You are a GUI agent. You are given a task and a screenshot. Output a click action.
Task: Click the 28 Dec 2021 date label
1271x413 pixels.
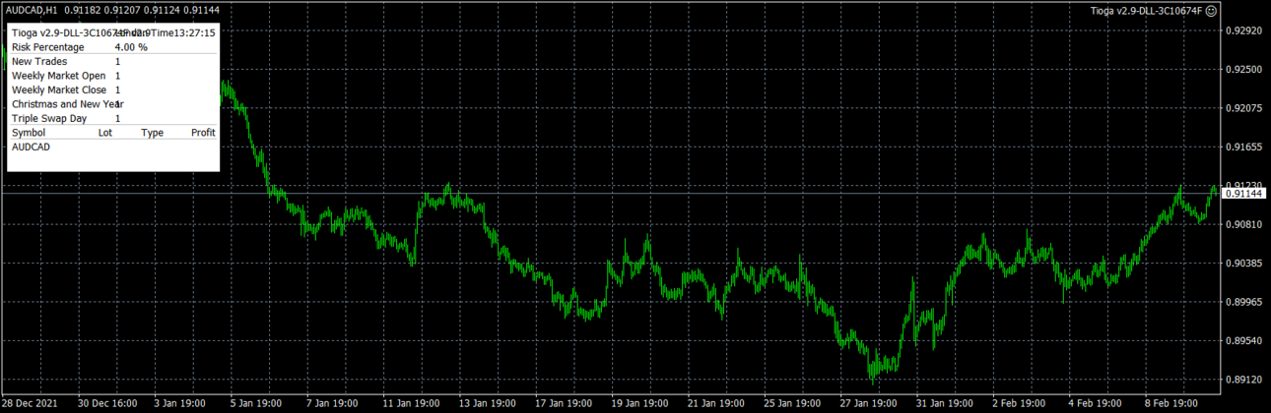pos(30,404)
